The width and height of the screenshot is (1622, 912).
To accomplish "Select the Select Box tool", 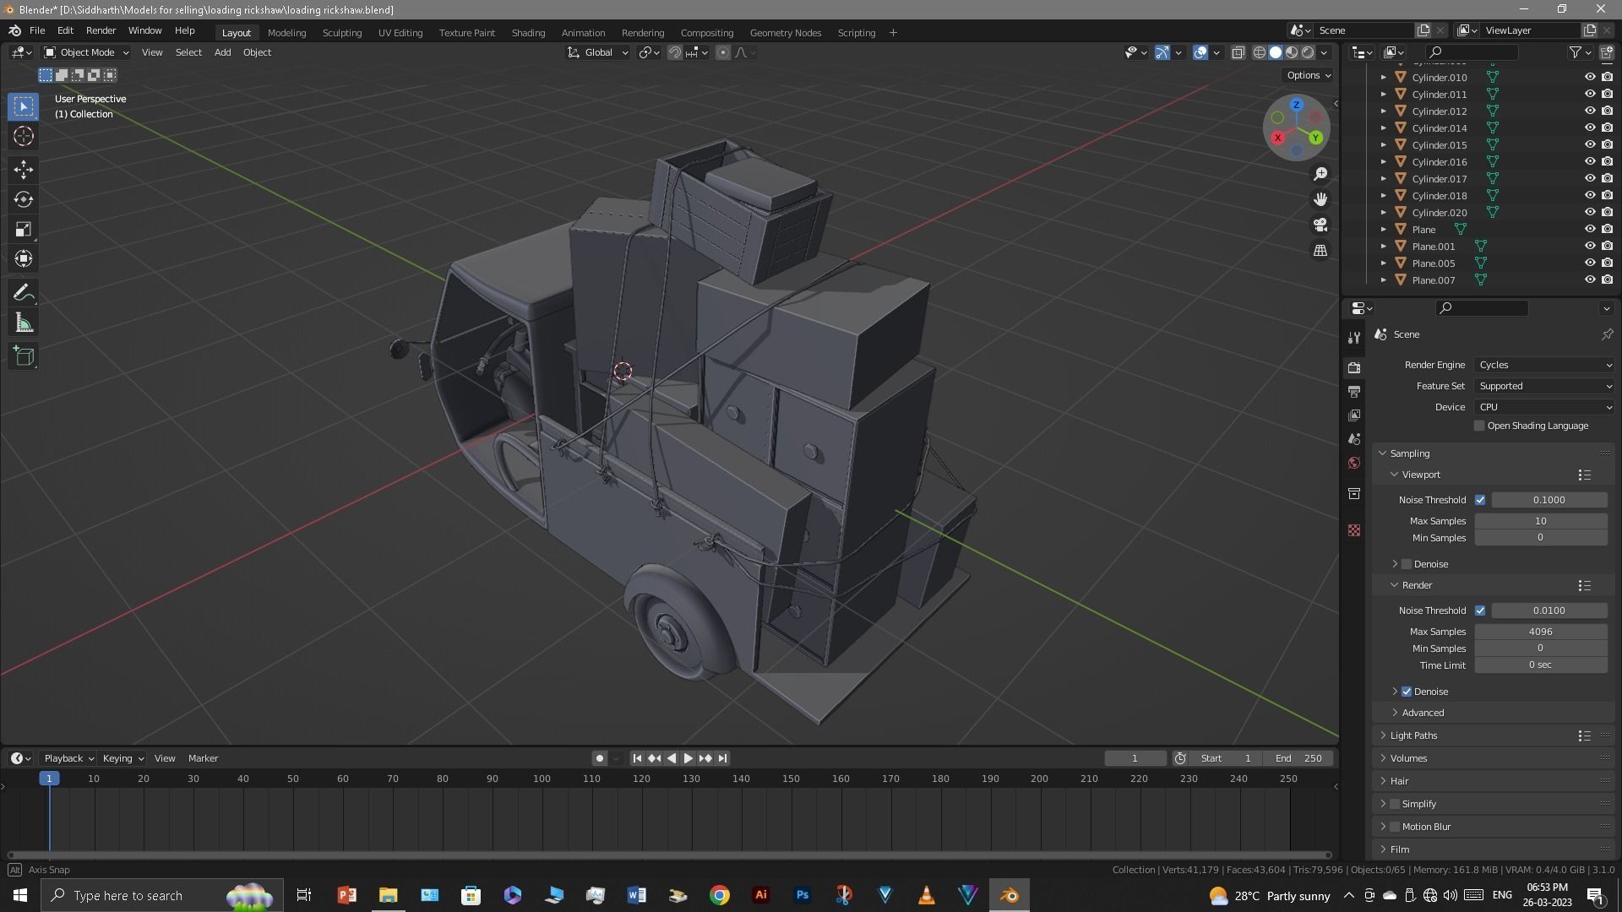I will [x=24, y=106].
